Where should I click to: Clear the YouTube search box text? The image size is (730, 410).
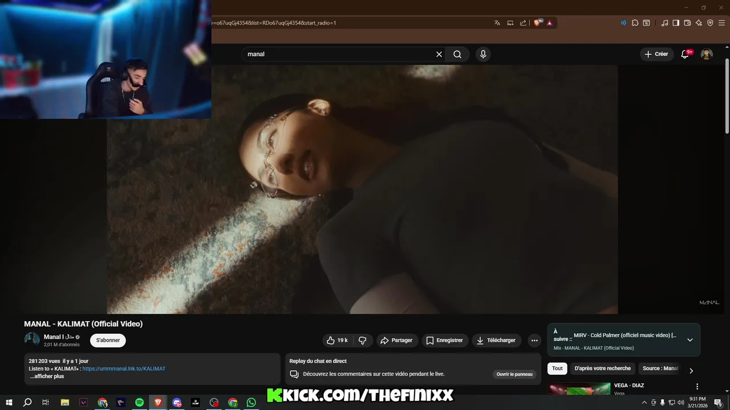coord(439,54)
